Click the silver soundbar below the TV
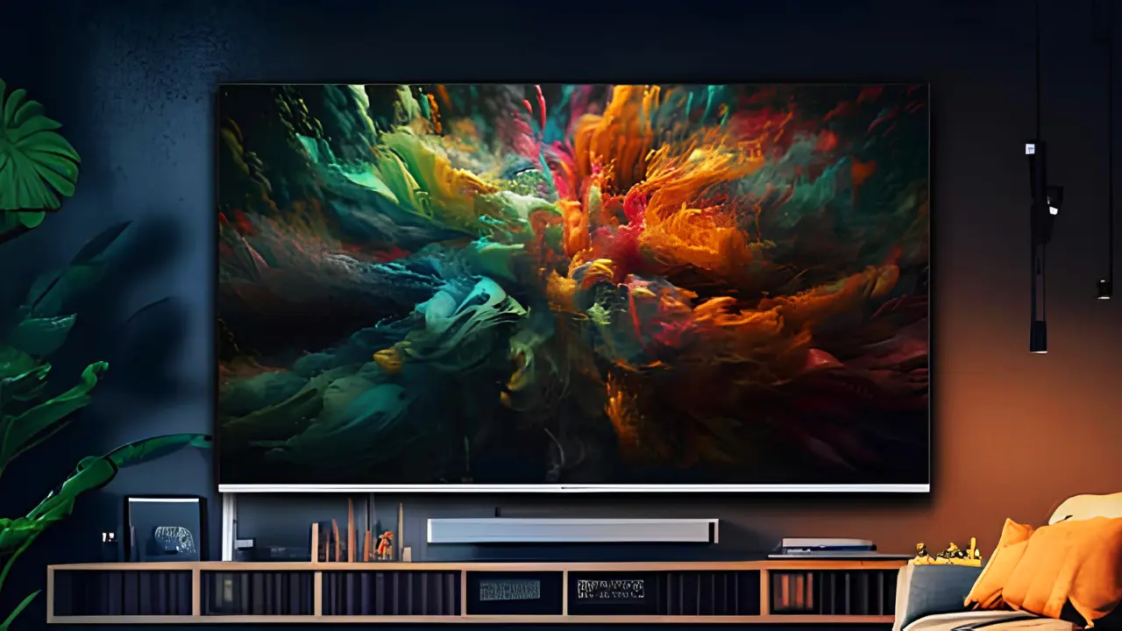This screenshot has width=1122, height=631. coord(572,530)
